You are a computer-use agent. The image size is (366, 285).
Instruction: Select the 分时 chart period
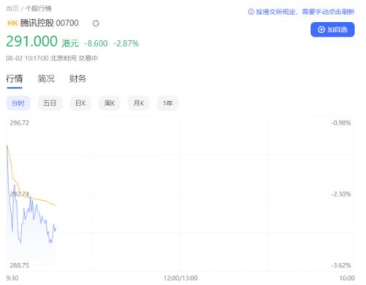pyautogui.click(x=18, y=103)
